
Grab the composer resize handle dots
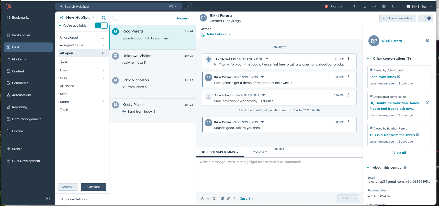click(279, 149)
